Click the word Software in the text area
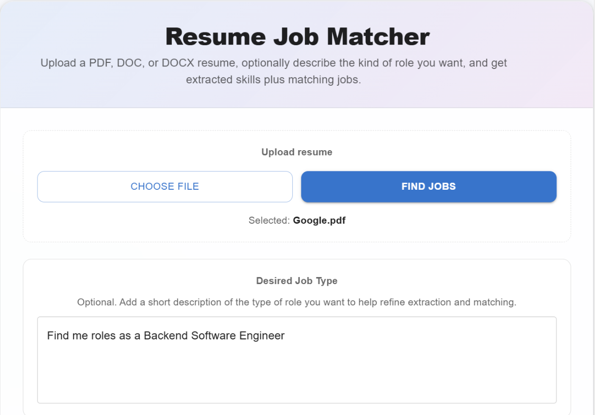Viewport: 595px width, 415px height. [x=213, y=336]
